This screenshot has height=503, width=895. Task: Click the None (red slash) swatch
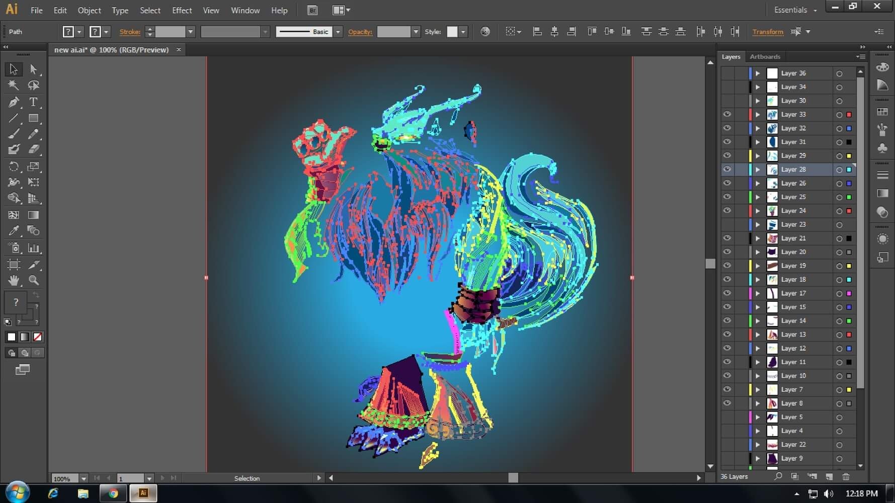(x=37, y=337)
